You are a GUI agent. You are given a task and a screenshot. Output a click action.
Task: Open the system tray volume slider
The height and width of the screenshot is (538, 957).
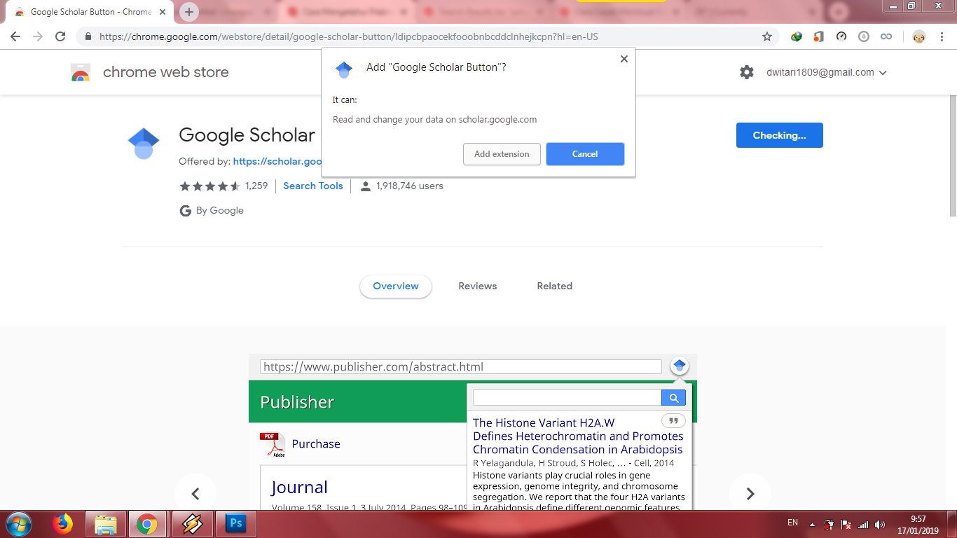(x=881, y=523)
